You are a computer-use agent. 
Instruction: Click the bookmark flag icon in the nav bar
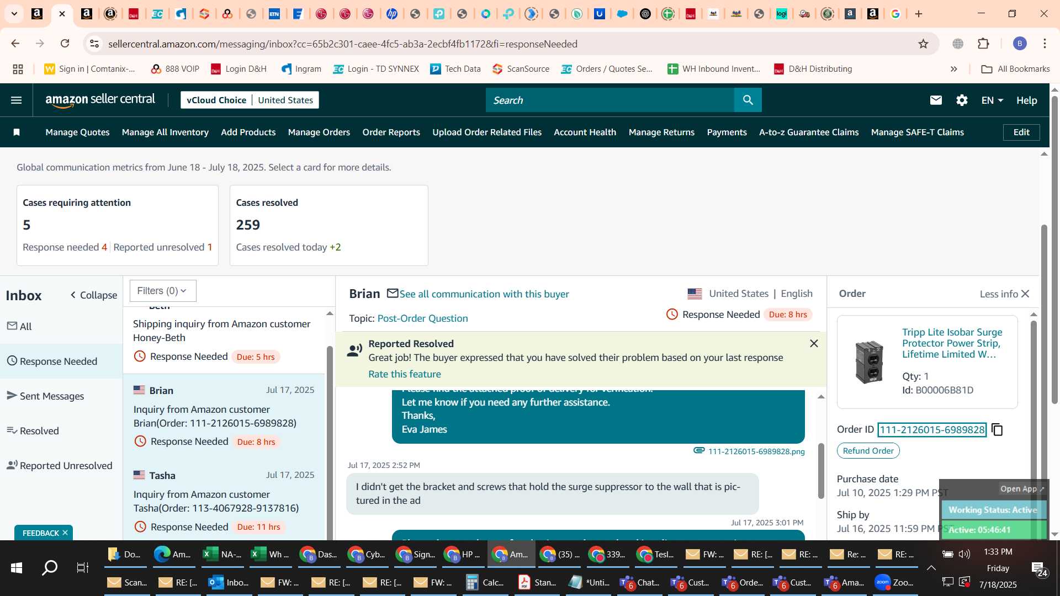[x=17, y=132]
